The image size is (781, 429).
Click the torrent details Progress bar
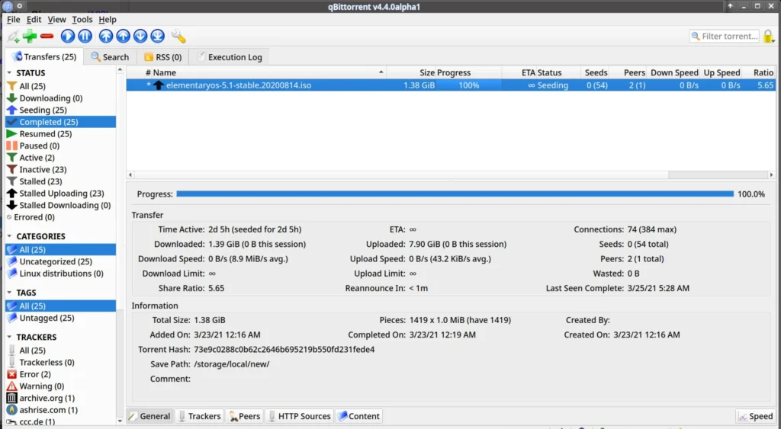point(455,194)
